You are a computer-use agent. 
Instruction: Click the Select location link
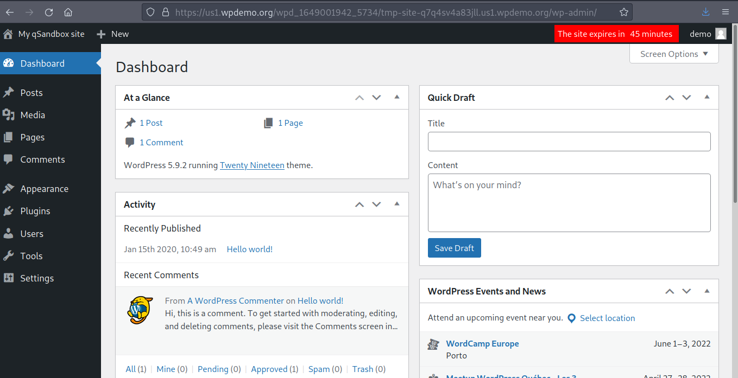(x=607, y=318)
